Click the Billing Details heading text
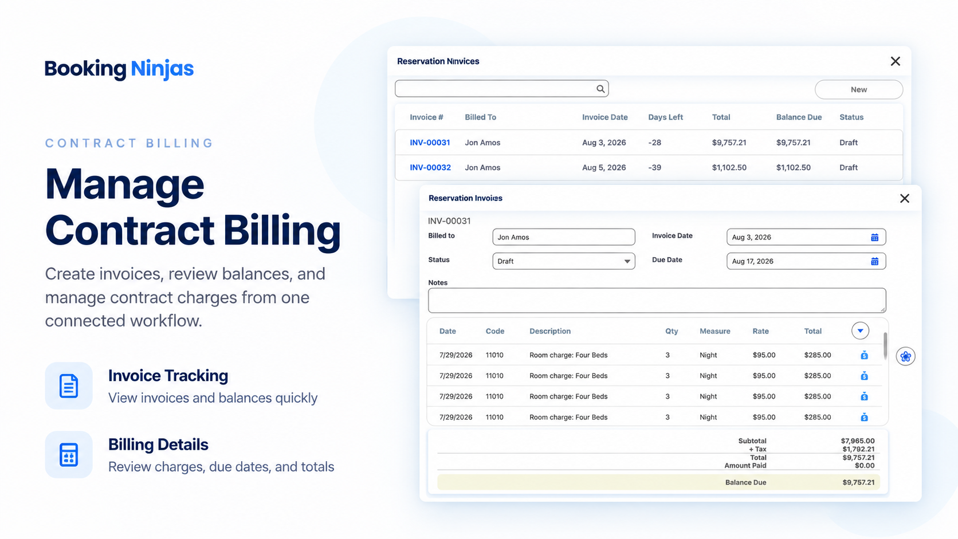 click(x=158, y=444)
